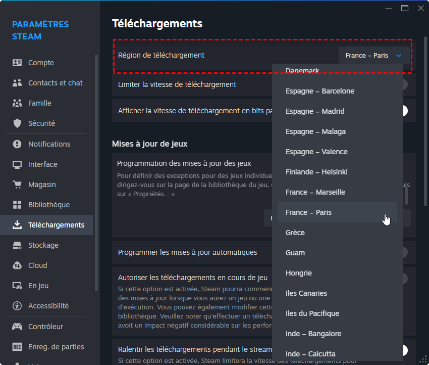Open the Compte settings section
This screenshot has width=429, height=365.
[46, 63]
